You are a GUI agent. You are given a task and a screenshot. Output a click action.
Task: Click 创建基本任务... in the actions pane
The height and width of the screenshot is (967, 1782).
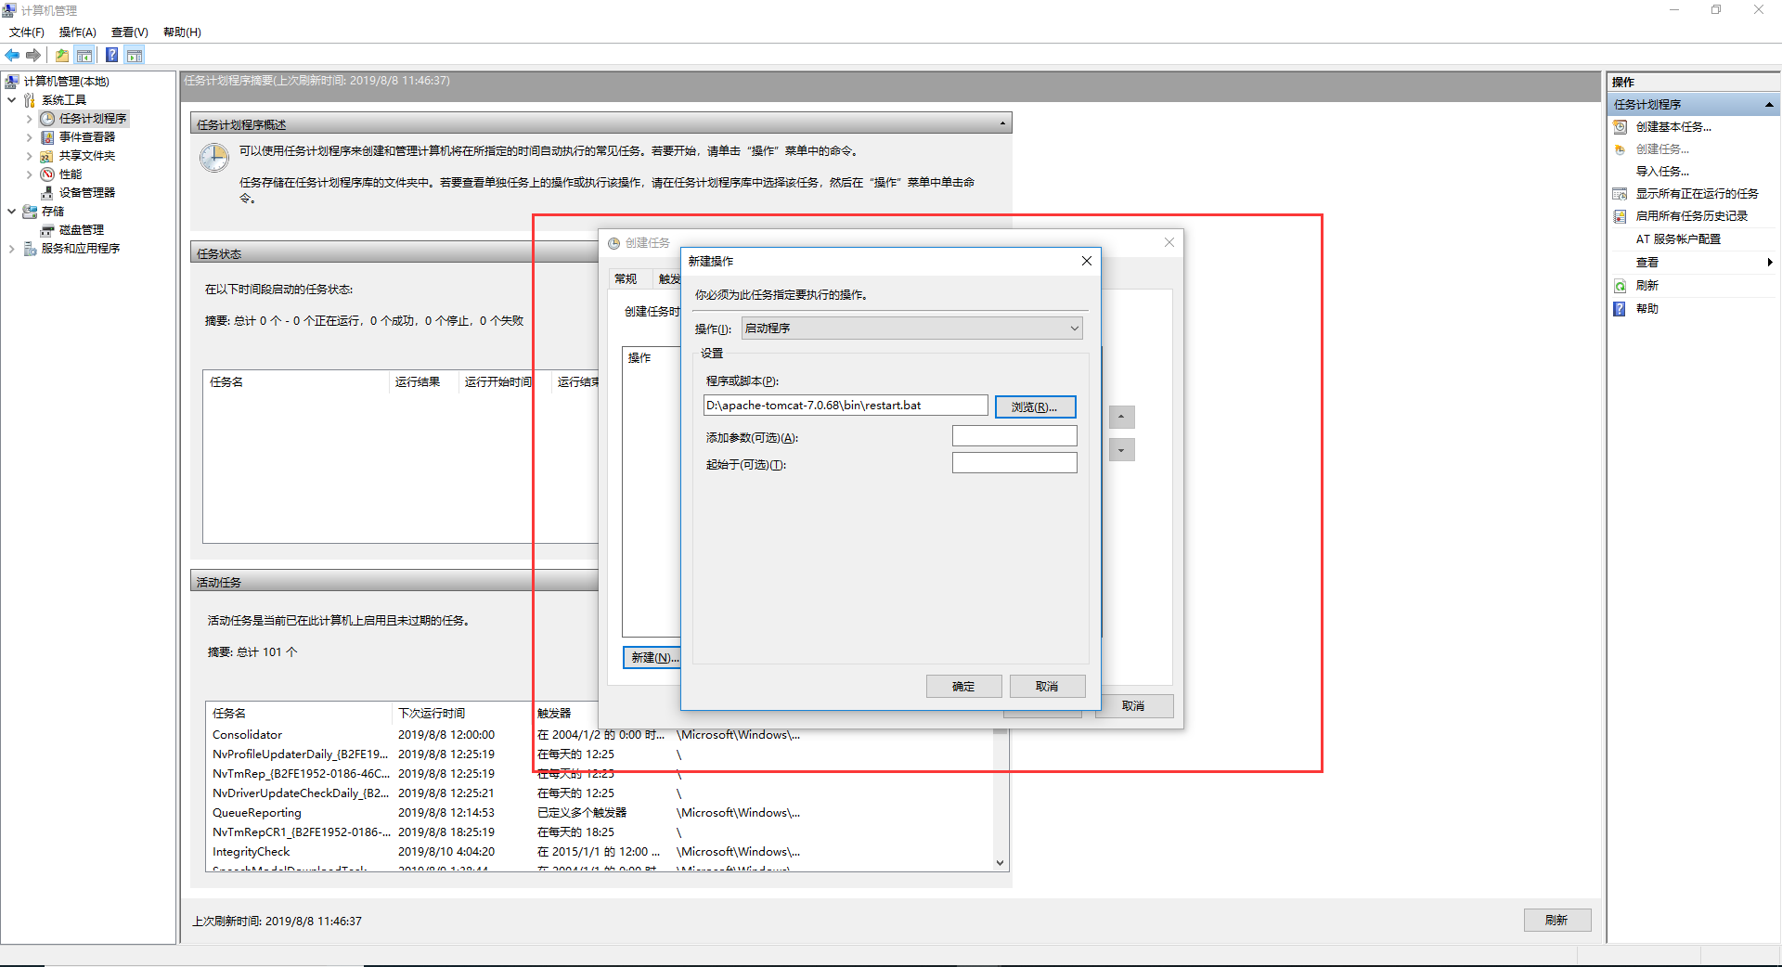[x=1673, y=127]
